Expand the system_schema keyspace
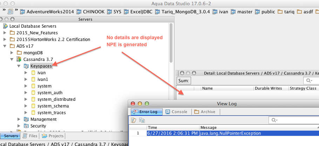This screenshot has width=319, height=146. [x=26, y=106]
